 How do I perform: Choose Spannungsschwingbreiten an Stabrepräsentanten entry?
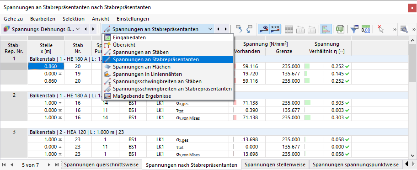pyautogui.click(x=167, y=89)
